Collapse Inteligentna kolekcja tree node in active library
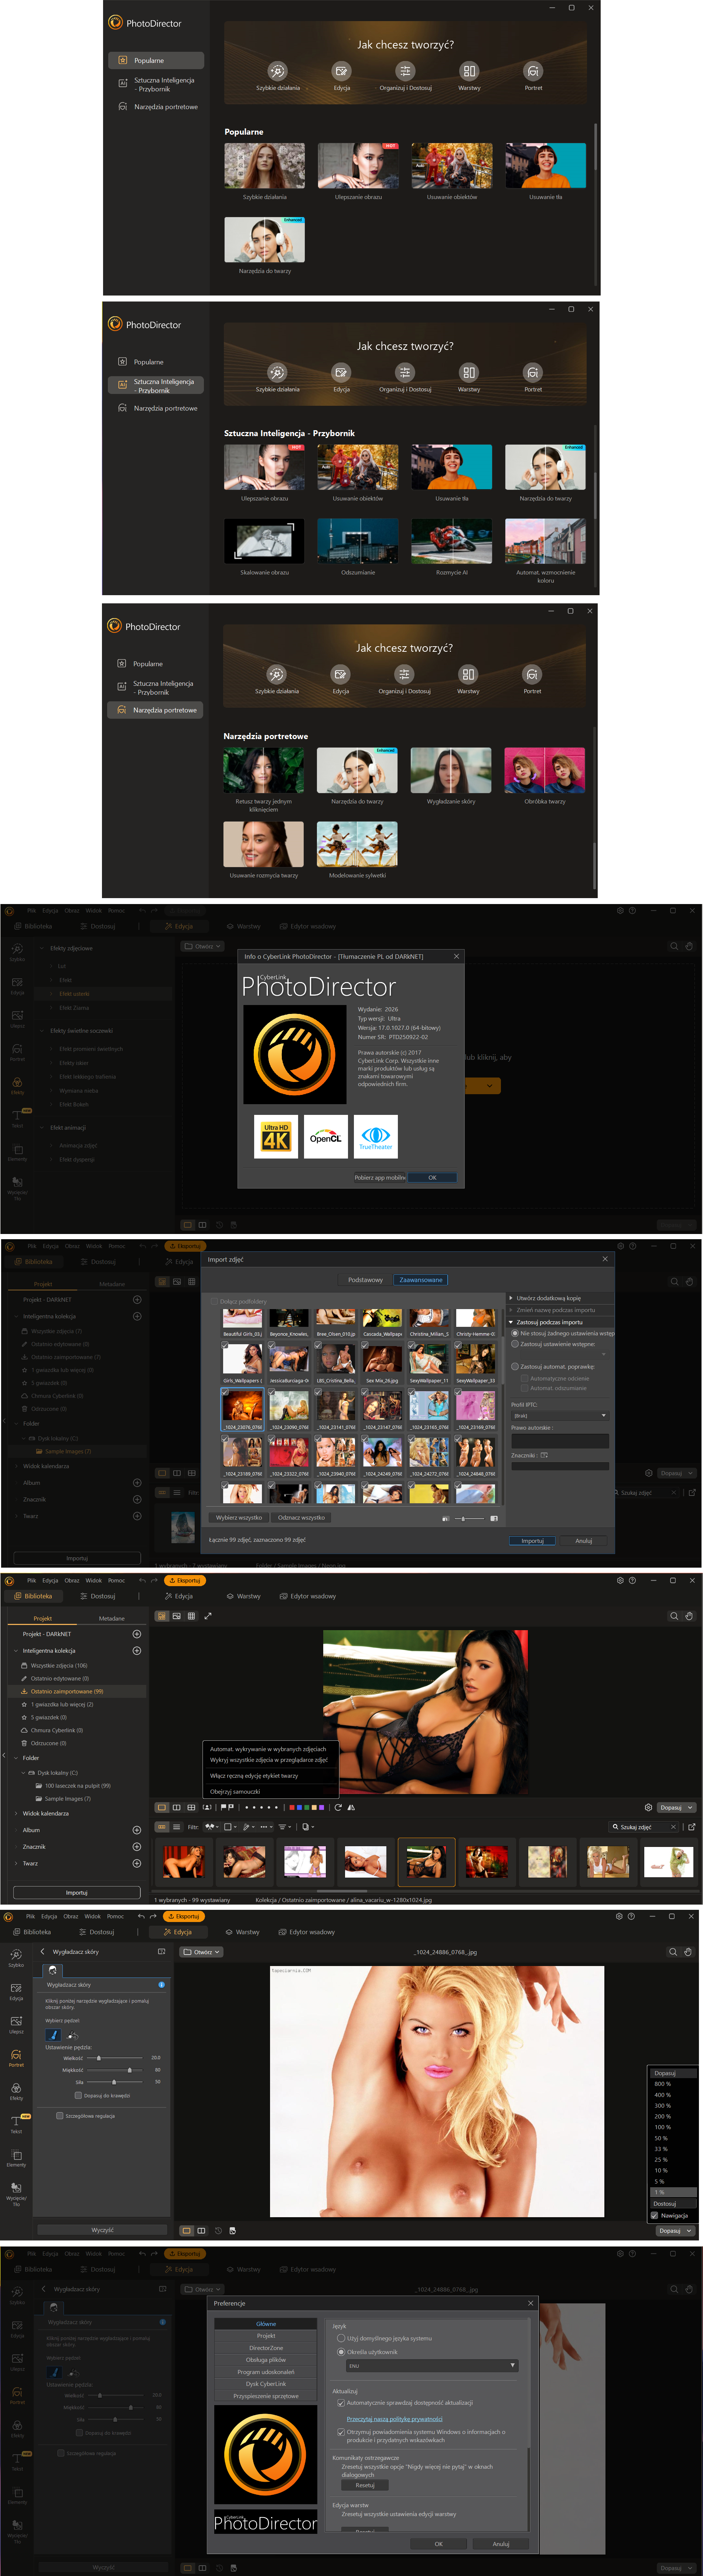This screenshot has height=2576, width=703. click(16, 1650)
